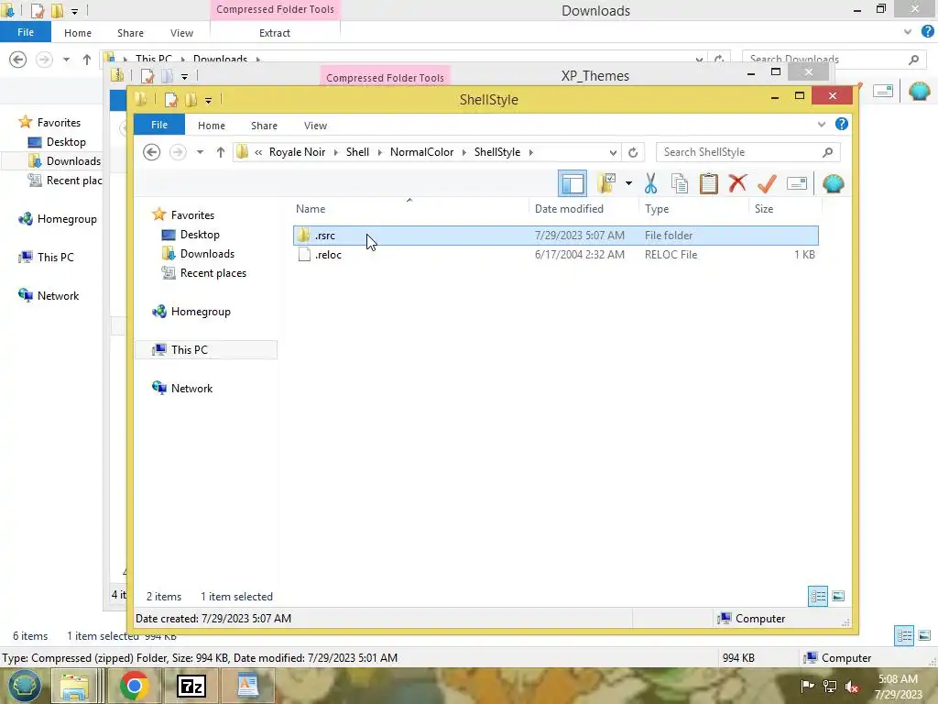Open the View tab in ShellStyle window
This screenshot has width=938, height=704.
point(315,126)
